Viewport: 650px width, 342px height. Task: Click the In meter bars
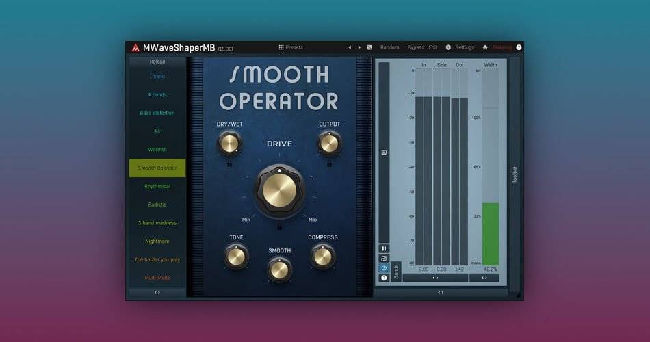pos(424,167)
